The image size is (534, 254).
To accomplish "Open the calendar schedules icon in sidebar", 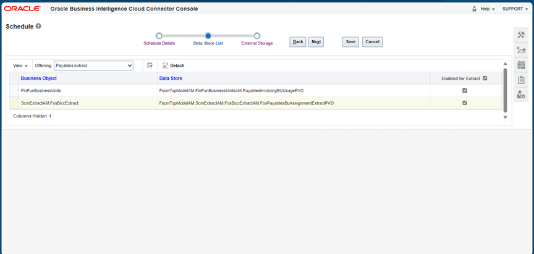I will coord(521,65).
